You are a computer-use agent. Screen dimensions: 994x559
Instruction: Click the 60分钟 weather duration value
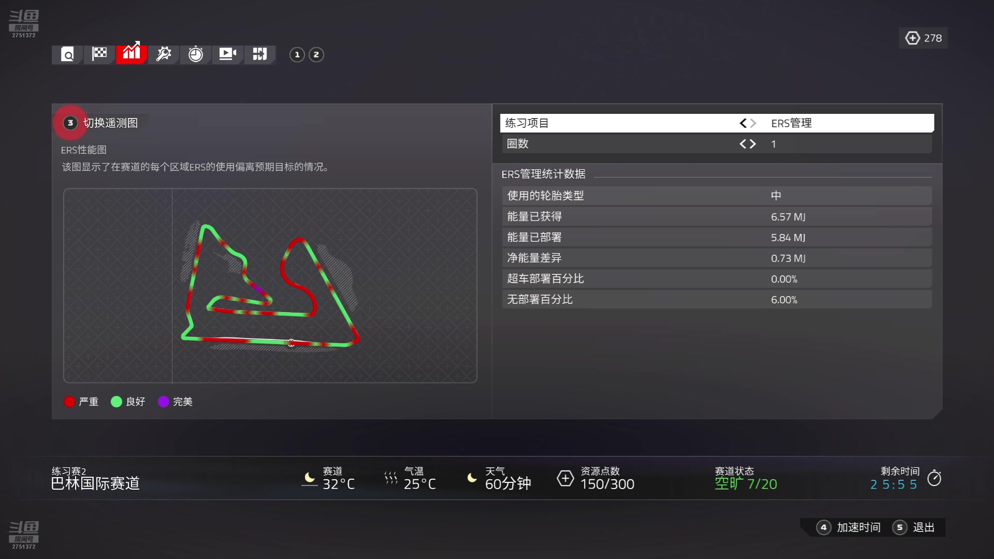(508, 484)
